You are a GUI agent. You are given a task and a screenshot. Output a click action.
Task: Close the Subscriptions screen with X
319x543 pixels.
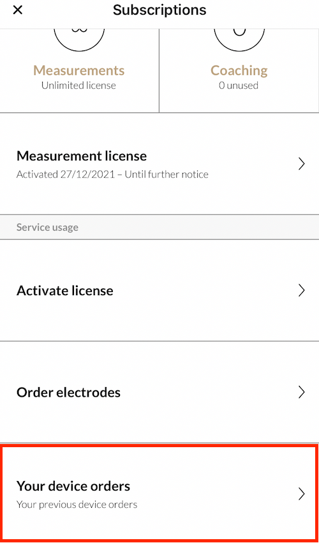(x=17, y=10)
